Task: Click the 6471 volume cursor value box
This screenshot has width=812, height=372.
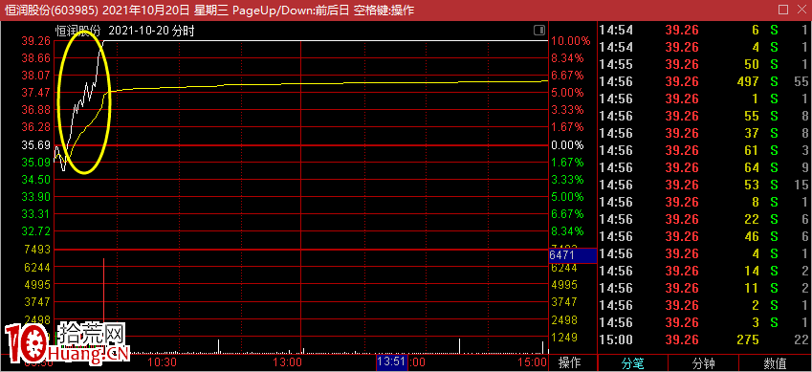Action: point(573,255)
